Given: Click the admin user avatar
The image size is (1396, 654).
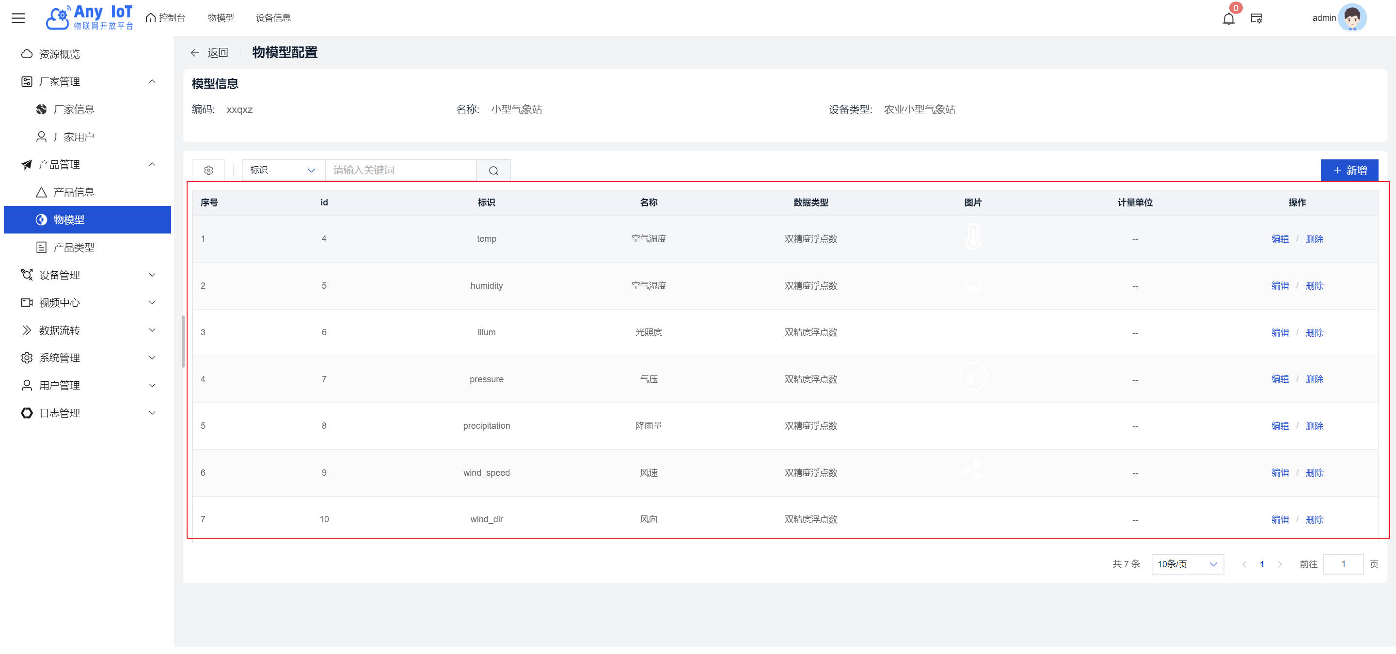Looking at the screenshot, I should click(x=1352, y=18).
